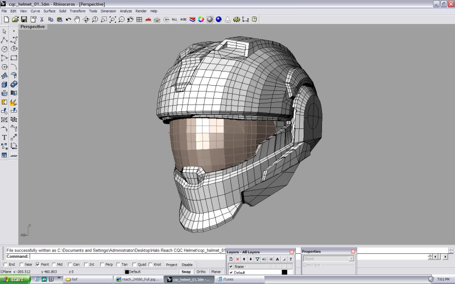Screen dimensions: 455x284
Task: Click the Project osnap button
Action: [172, 265]
